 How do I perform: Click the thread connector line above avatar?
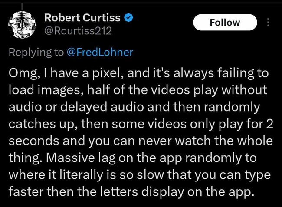(22, 7)
